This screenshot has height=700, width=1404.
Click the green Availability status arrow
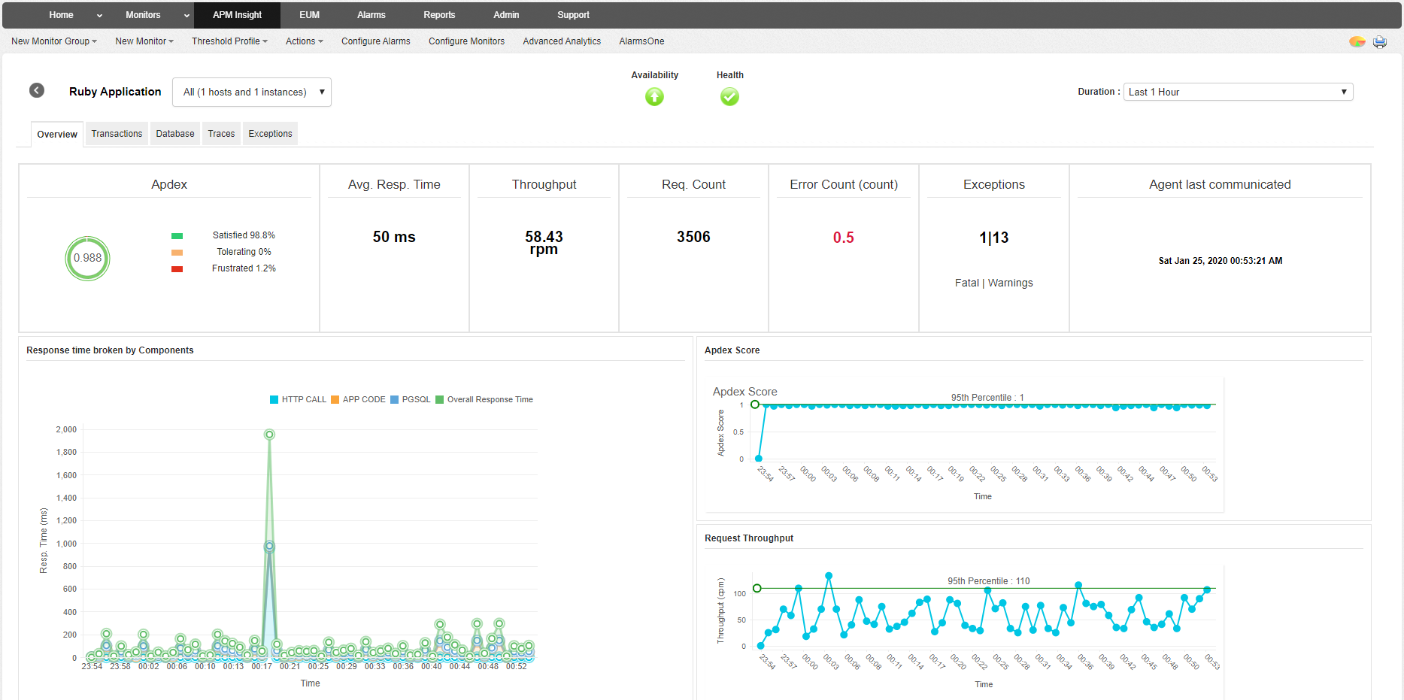(654, 97)
